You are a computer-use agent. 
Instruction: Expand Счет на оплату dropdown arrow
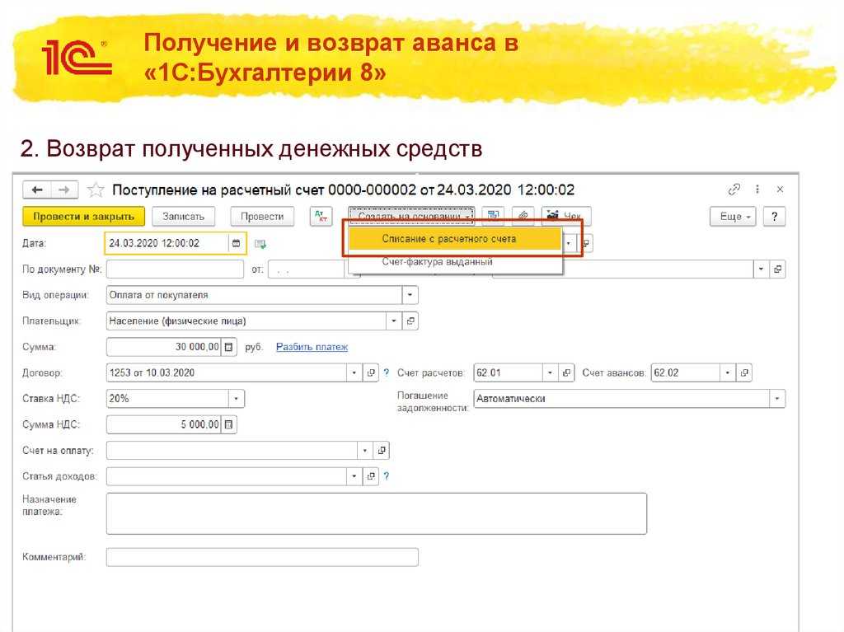click(x=365, y=451)
